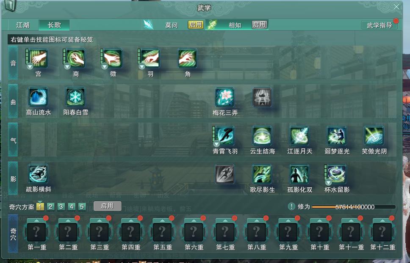This screenshot has width=410, height=263.
Task: Open the 第六重 talent slot
Action: tap(194, 232)
